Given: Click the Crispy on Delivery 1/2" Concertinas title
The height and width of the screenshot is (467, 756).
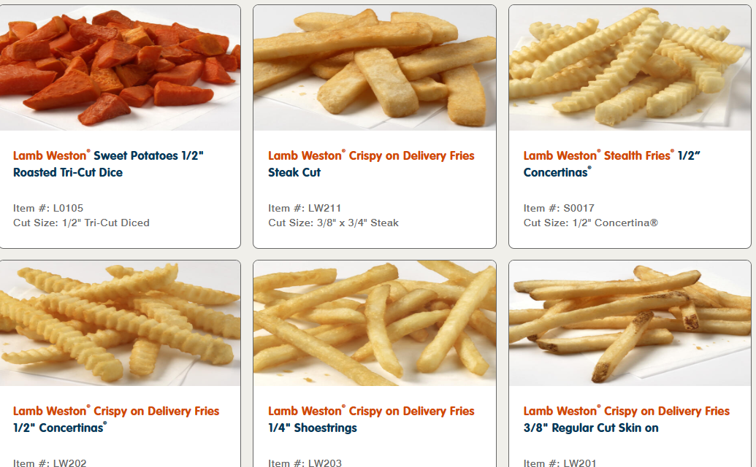Looking at the screenshot, I should (x=116, y=420).
